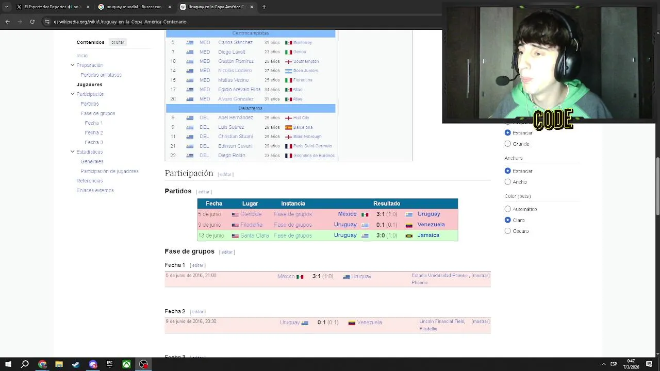The image size is (660, 371).
Task: Open Epic Games launcher from taskbar
Action: click(109, 364)
